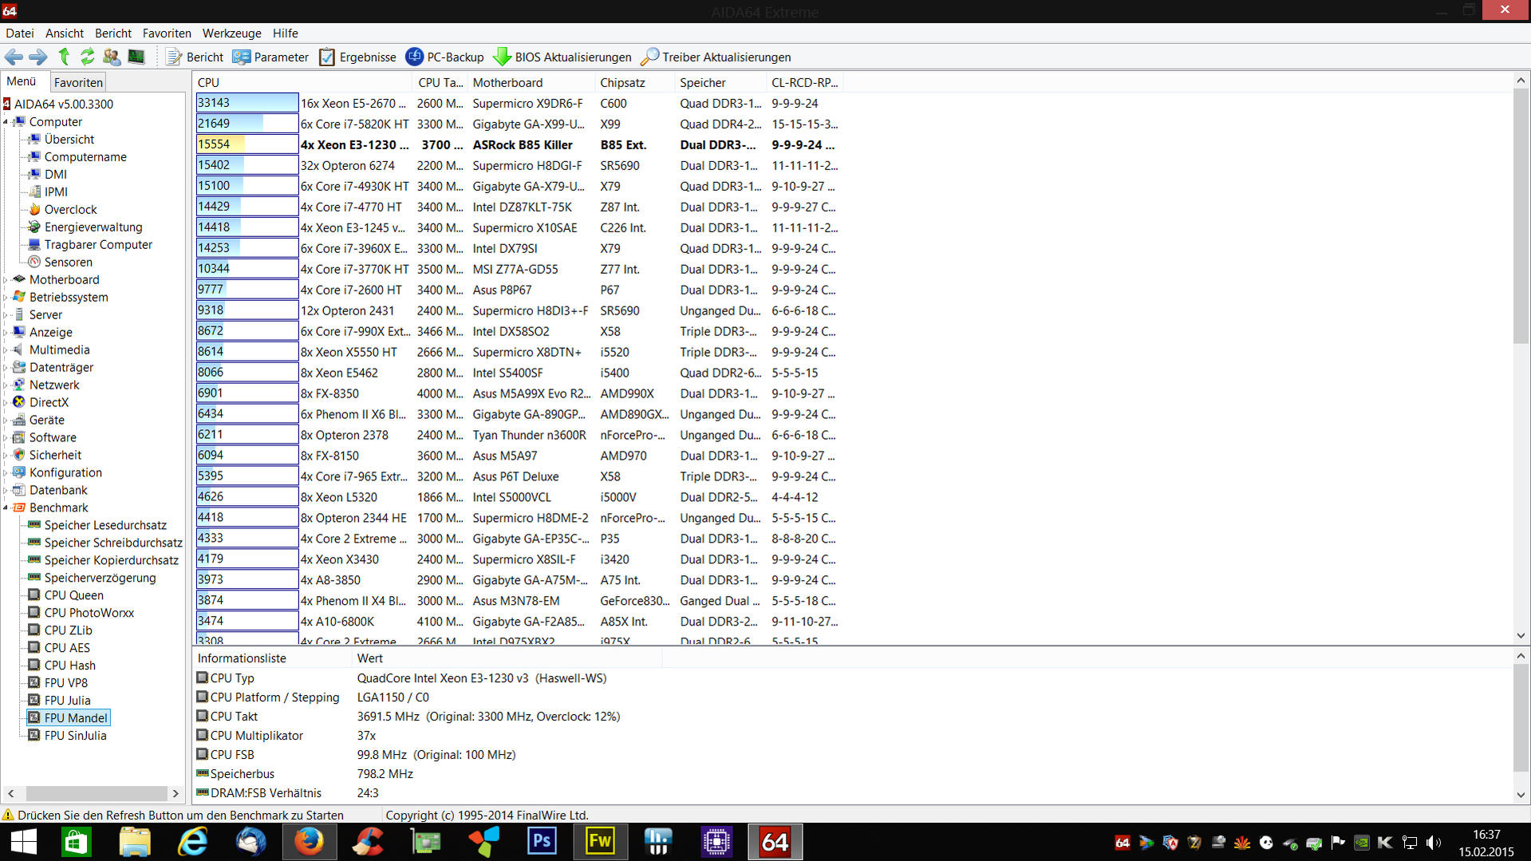Select Speicherverzögerung benchmark
Screen dimensions: 1531x861
(x=100, y=578)
